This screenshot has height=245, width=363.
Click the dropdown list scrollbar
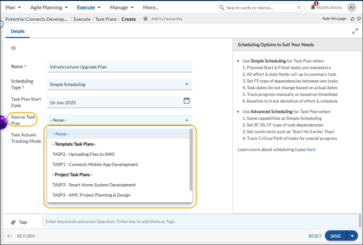191,160
